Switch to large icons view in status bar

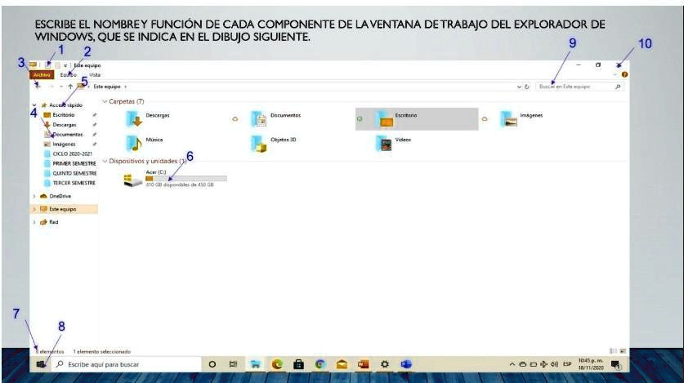click(x=623, y=351)
